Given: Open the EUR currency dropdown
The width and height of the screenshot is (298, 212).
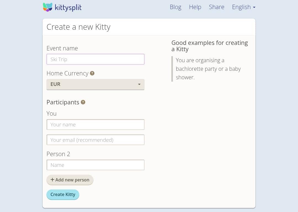Looking at the screenshot, I should (x=95, y=84).
